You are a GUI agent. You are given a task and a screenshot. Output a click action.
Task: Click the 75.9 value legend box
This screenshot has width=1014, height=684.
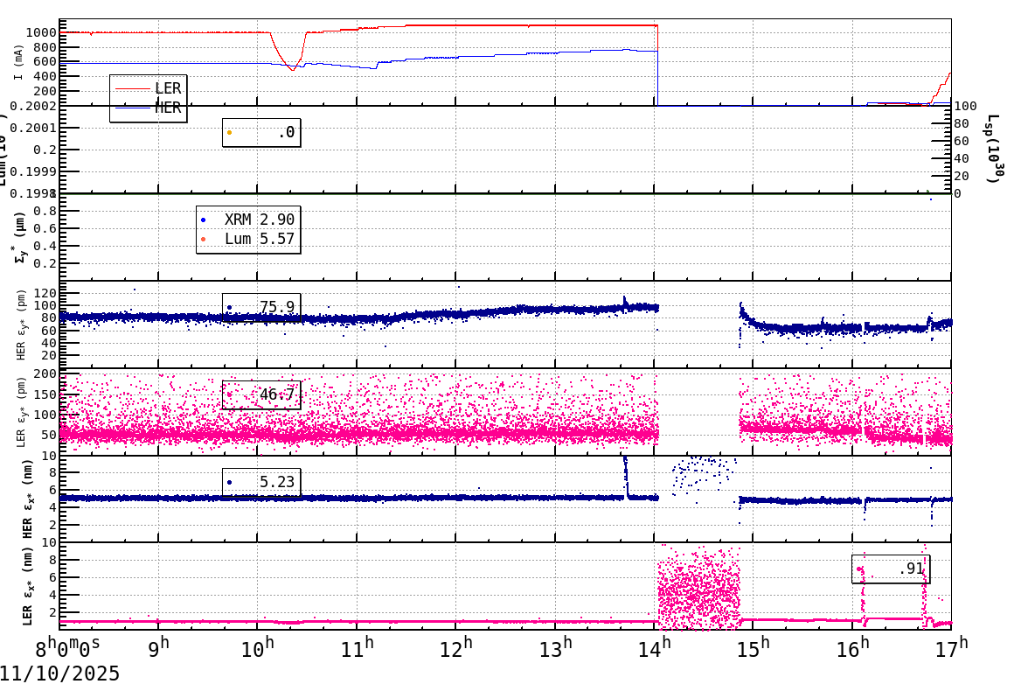pos(261,307)
